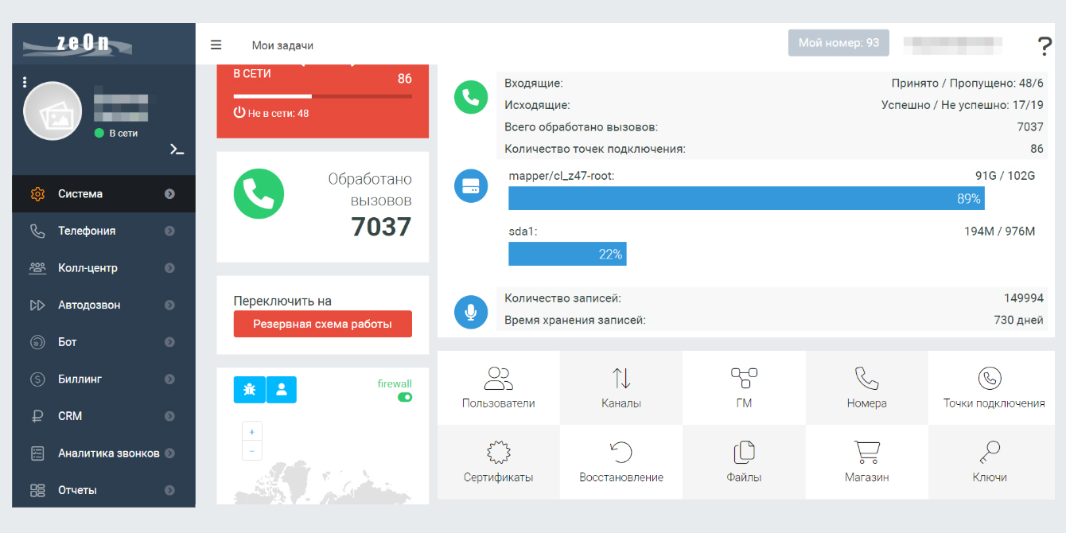Open the terminal console icon

[177, 149]
